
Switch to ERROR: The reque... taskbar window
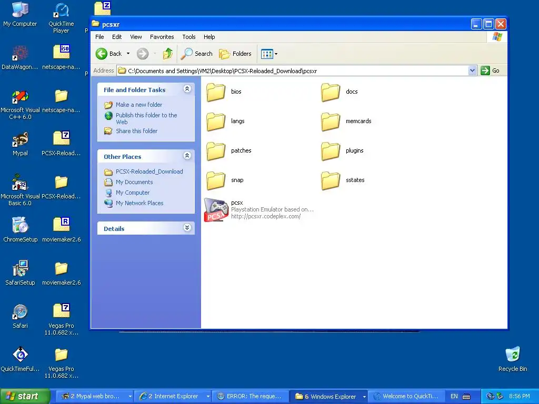click(x=250, y=397)
